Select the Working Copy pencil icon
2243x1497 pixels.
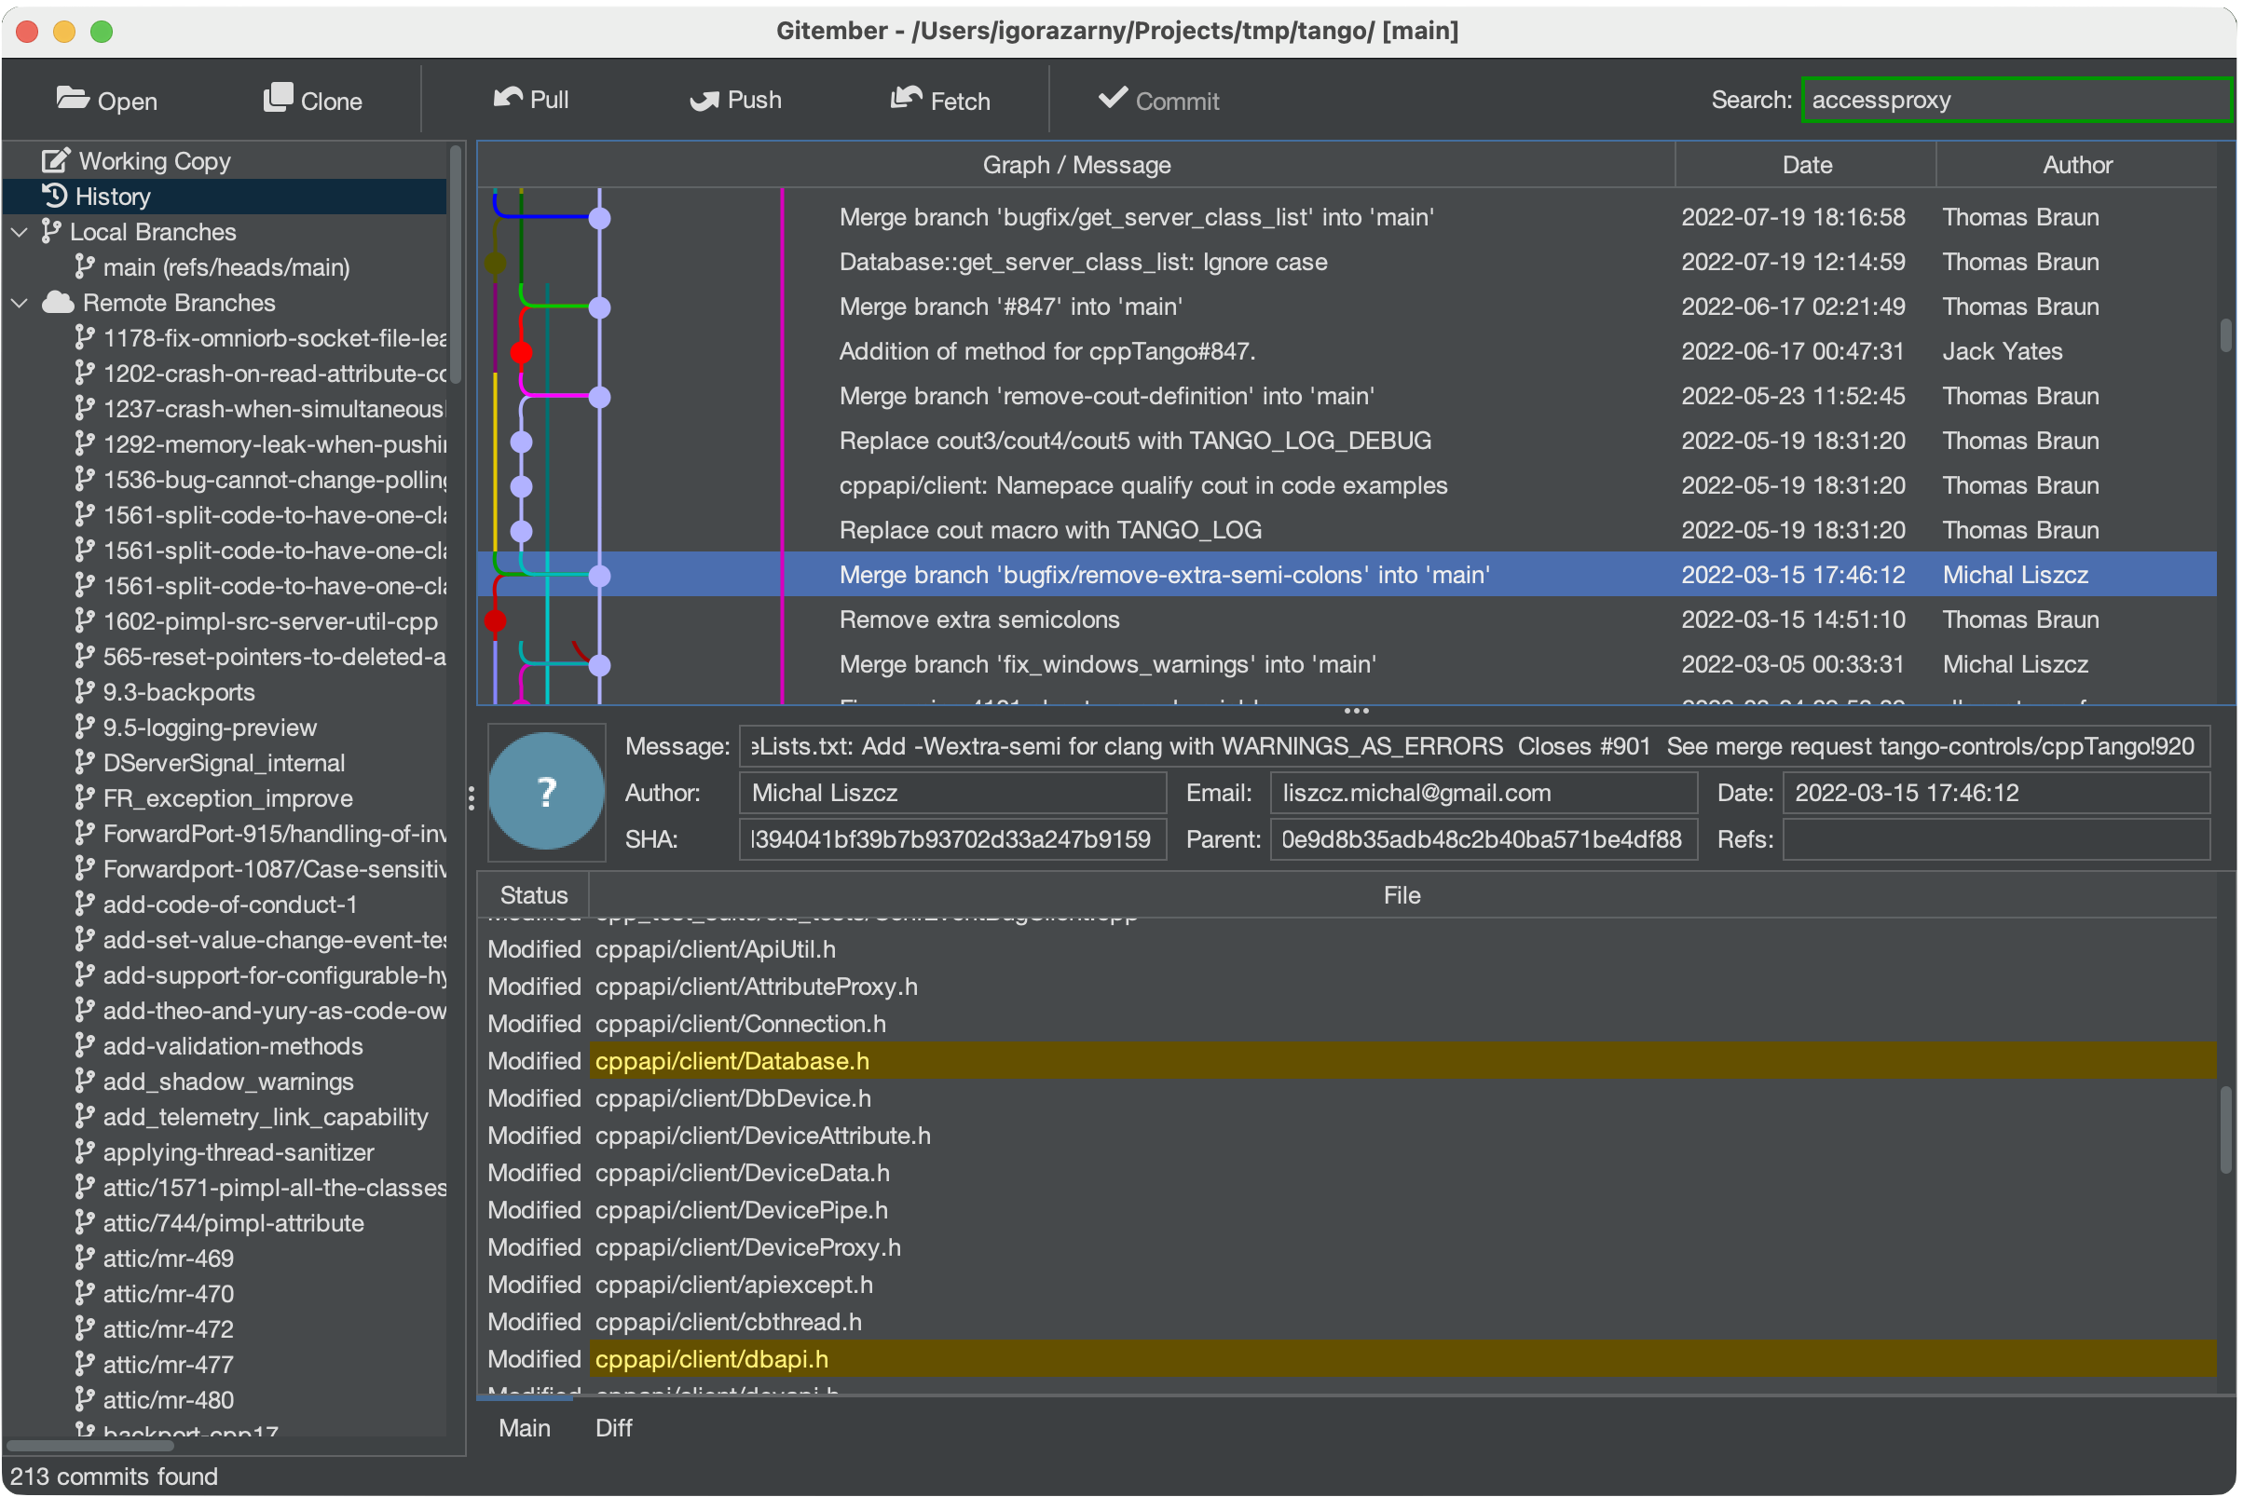pos(54,159)
